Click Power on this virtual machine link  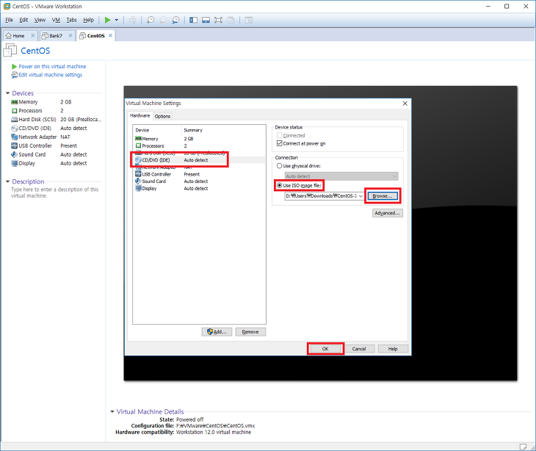(x=52, y=66)
